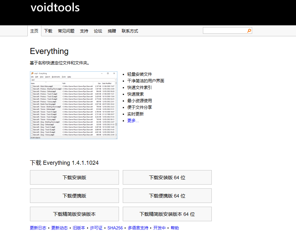
Task: Open the 捐赠 page
Action: click(112, 31)
